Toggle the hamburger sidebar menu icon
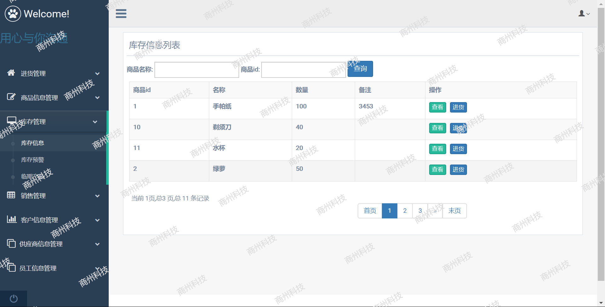Screen dimensions: 605x307 point(121,14)
